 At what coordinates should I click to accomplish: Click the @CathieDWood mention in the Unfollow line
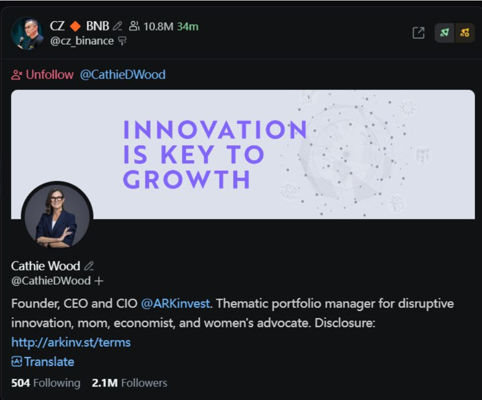(x=123, y=75)
